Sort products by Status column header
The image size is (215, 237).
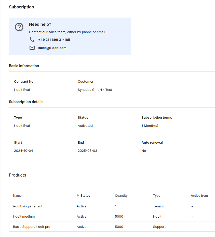[x=85, y=196]
